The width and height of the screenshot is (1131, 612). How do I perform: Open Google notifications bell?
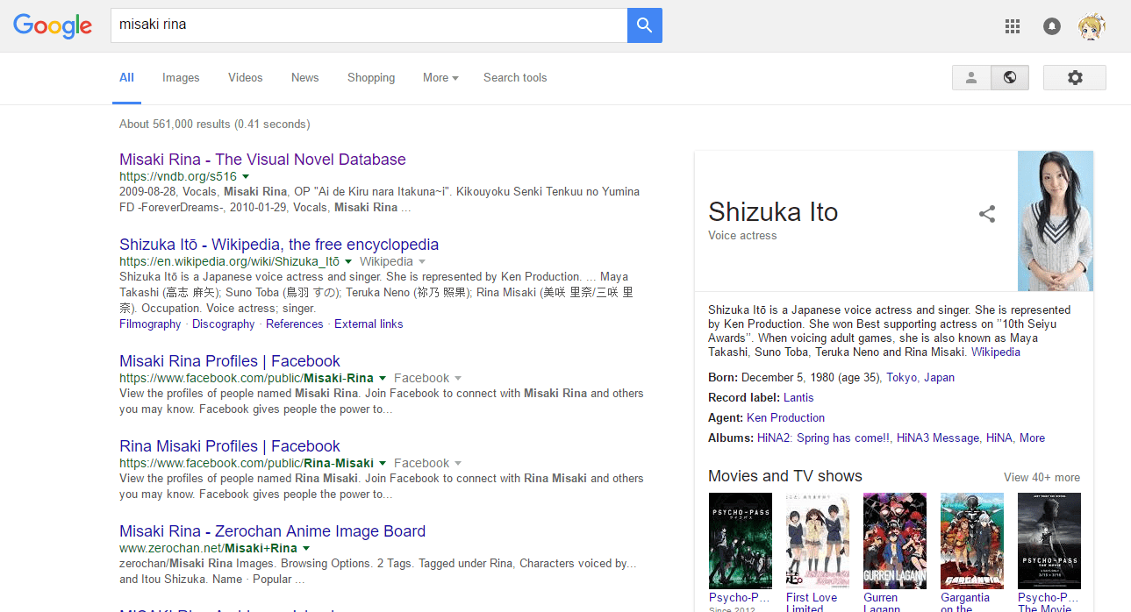1052,26
